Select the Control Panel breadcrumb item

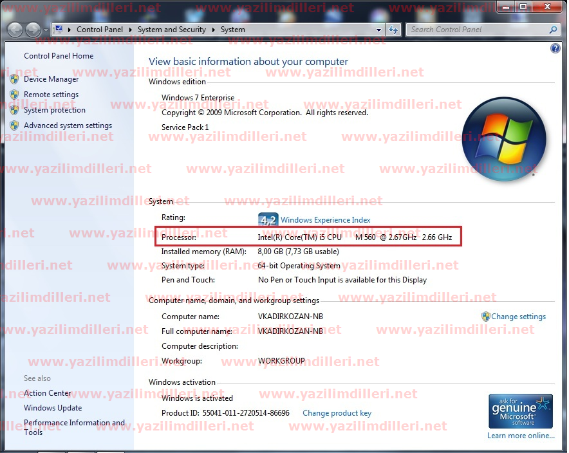[99, 30]
